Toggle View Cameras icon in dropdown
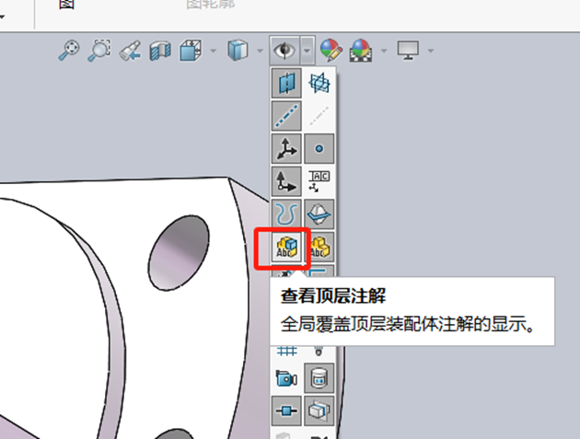 287,378
